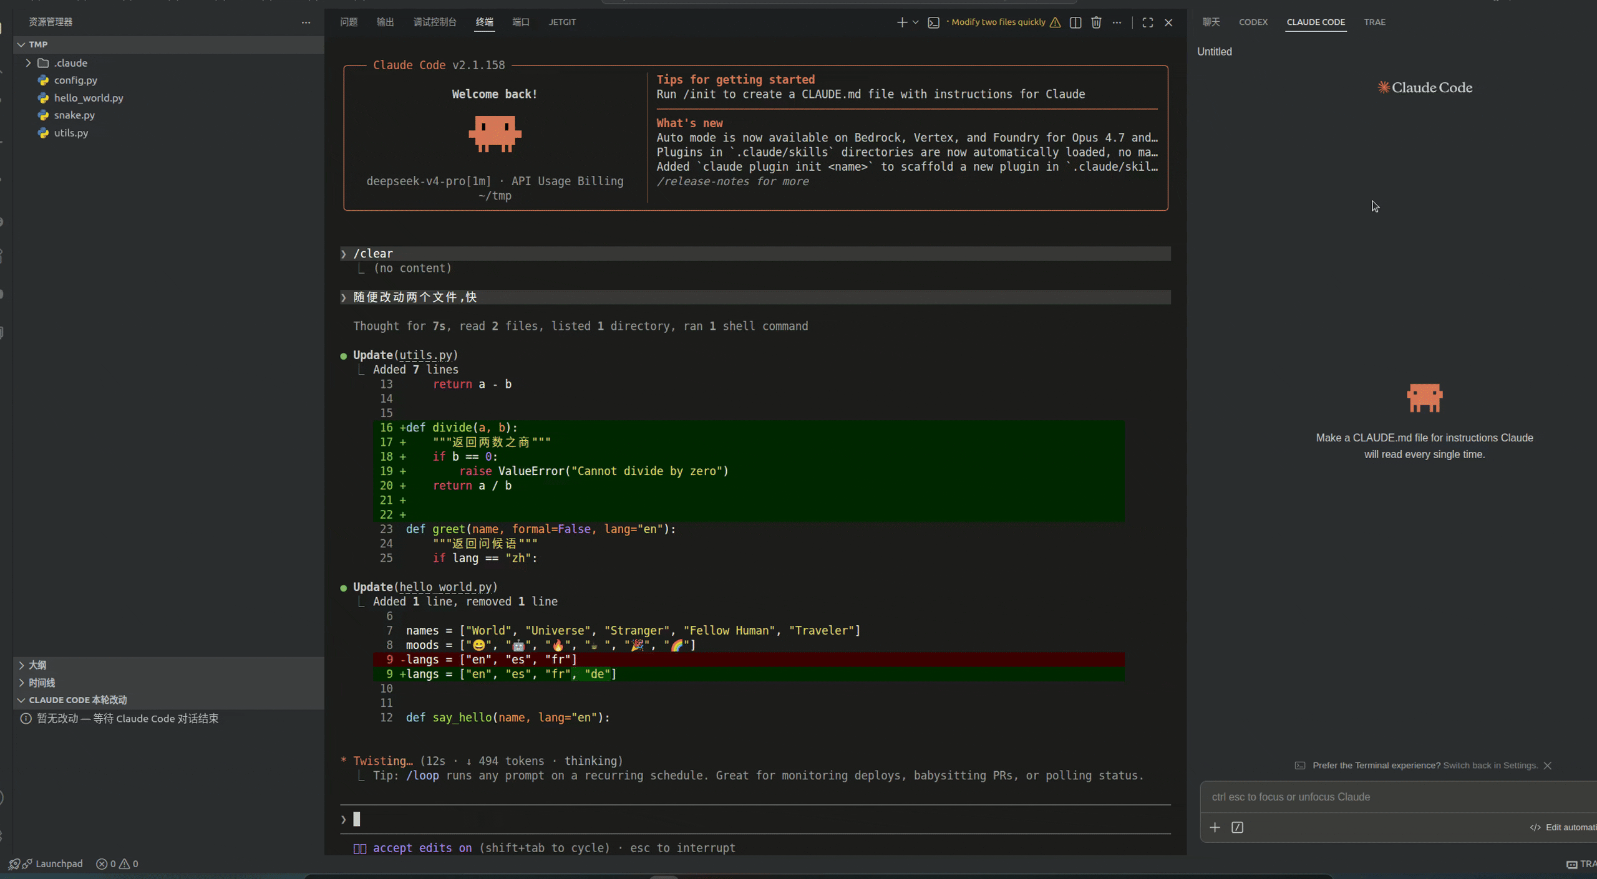Screen dimensions: 1597x879
Task: Open explorer panel more actions ellipsis
Action: 306,22
